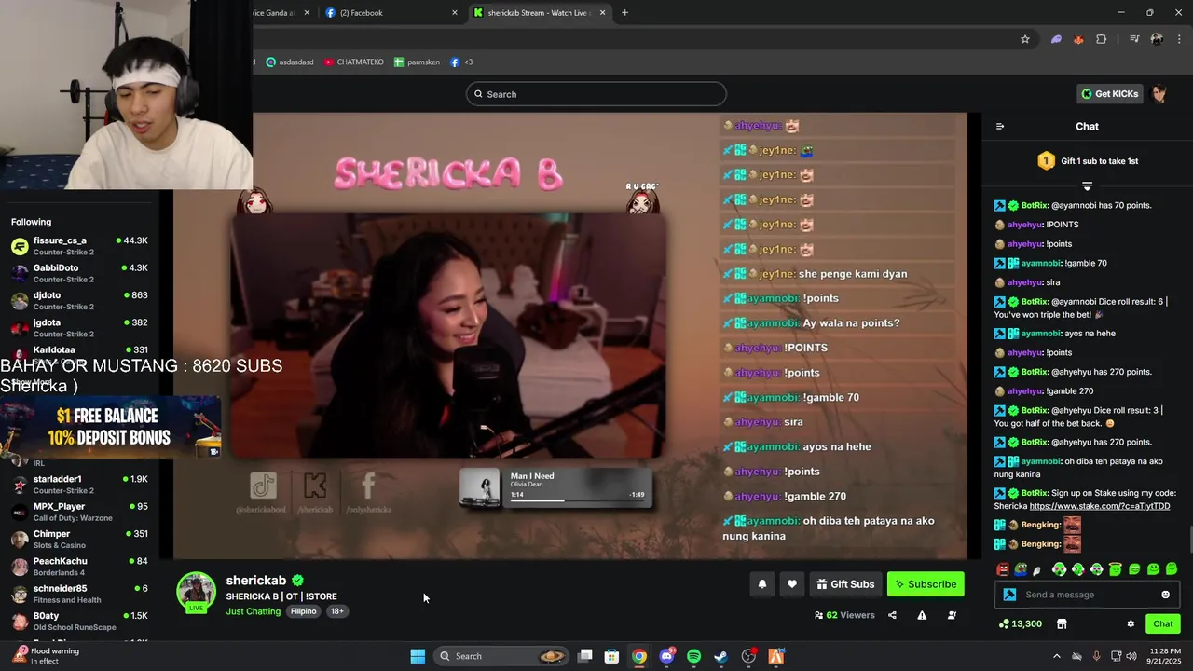This screenshot has height=671, width=1193.
Task: Collapse the chat panel using sidebar icon
Action: click(1000, 126)
